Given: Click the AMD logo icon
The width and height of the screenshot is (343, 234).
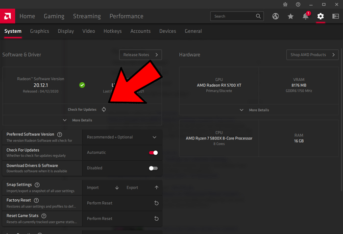Looking at the screenshot, I should click(8, 16).
